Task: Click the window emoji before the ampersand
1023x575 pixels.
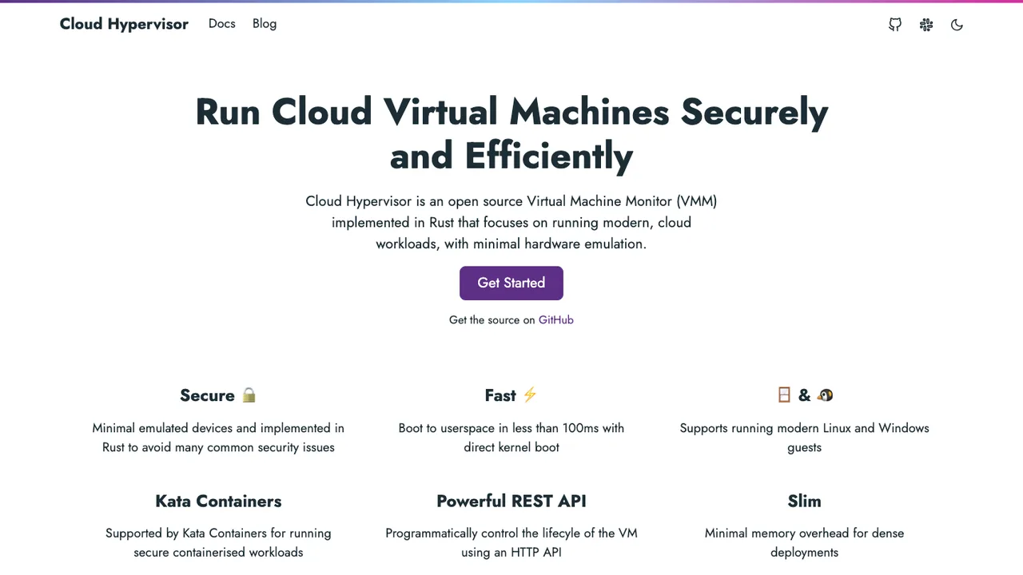Action: pos(784,395)
